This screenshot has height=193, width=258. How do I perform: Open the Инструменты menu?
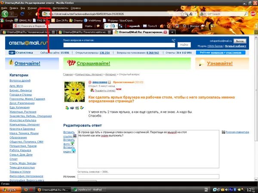tap(60, 8)
